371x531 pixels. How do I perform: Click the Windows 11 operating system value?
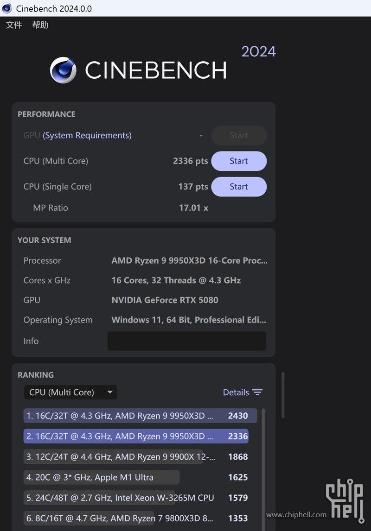click(189, 320)
